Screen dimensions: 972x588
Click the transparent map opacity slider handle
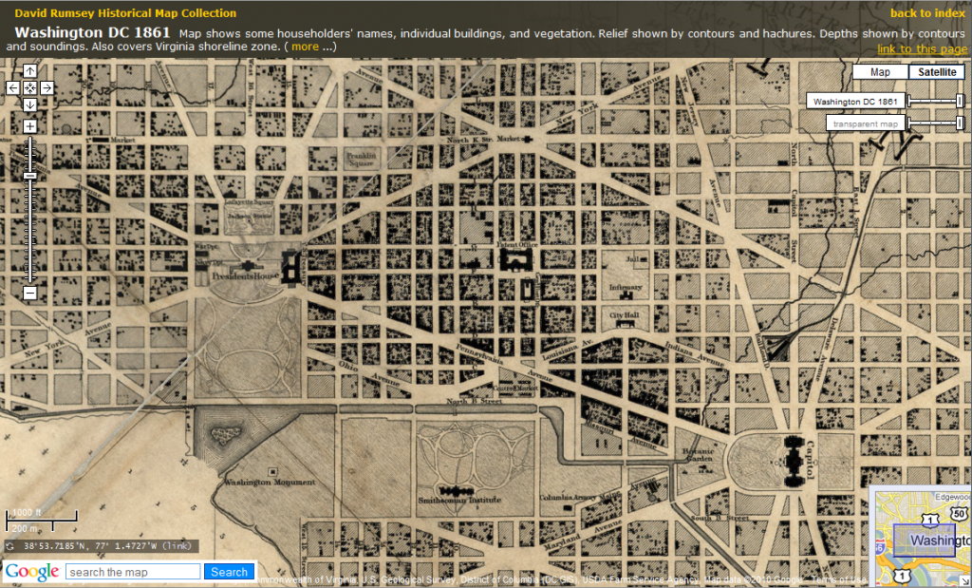pyautogui.click(x=961, y=123)
